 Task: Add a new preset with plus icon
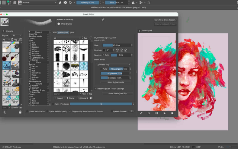[x=4, y=112]
